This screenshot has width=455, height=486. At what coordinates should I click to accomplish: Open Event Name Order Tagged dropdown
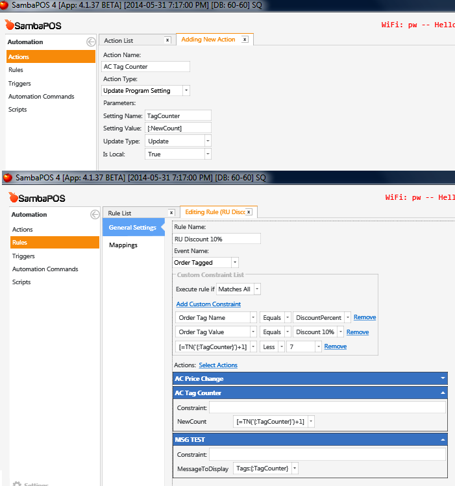tap(234, 263)
